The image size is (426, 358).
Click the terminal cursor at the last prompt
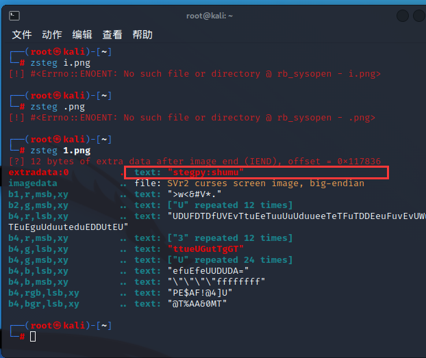click(x=33, y=337)
